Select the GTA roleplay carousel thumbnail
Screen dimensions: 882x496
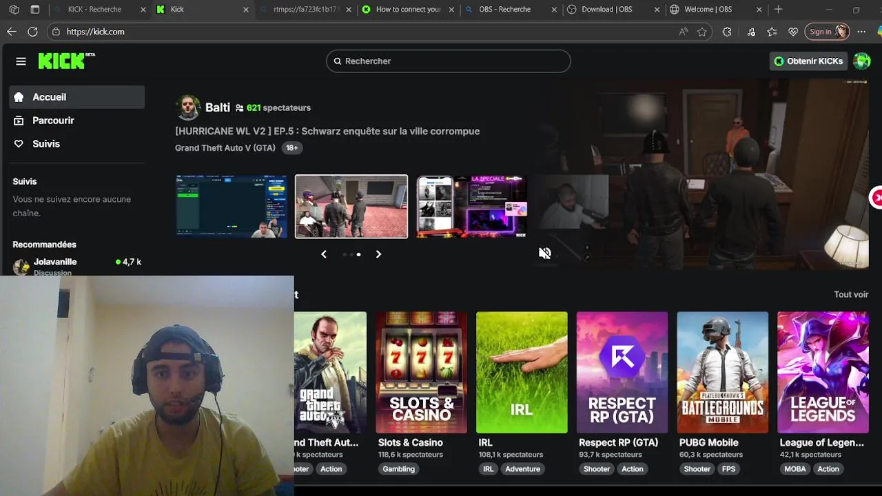[351, 207]
